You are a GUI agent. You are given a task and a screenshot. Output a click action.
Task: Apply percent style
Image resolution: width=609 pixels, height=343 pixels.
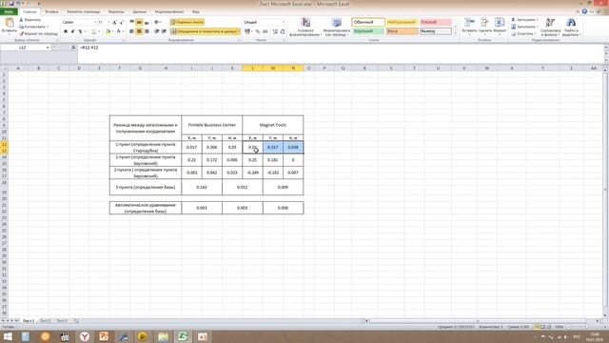point(258,31)
